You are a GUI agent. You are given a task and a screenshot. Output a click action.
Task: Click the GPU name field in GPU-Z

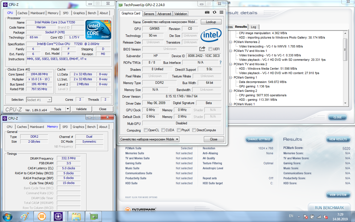pos(170,22)
